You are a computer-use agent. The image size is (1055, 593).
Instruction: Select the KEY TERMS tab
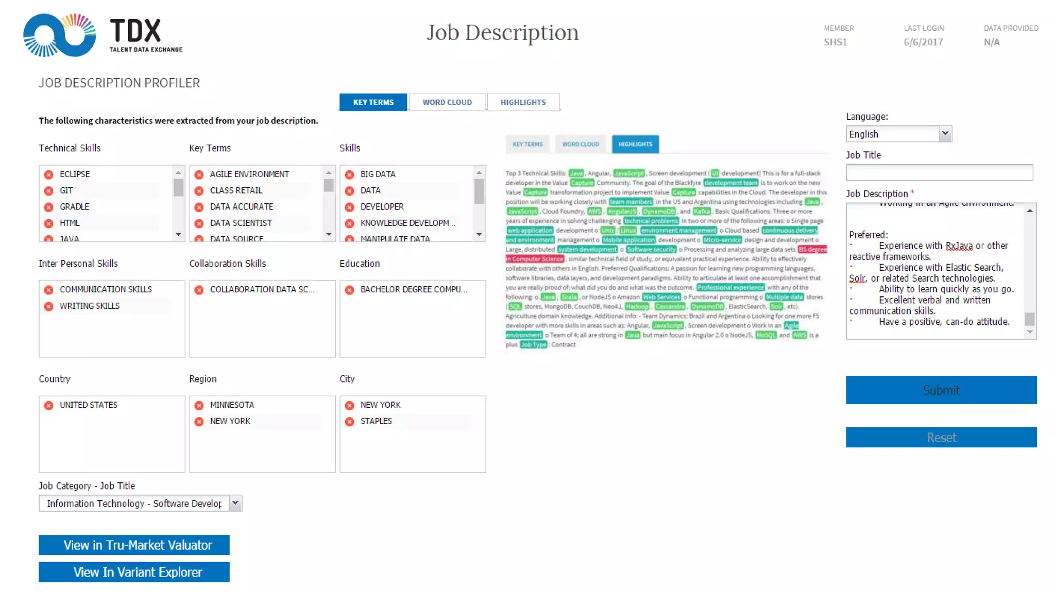click(373, 102)
